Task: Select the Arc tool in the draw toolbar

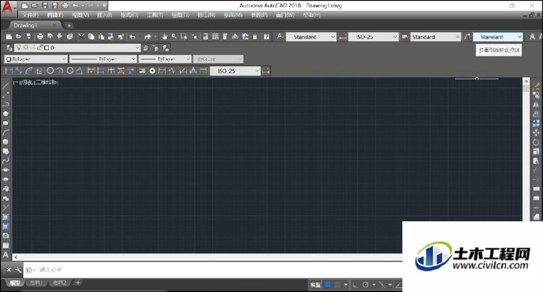Action: [5, 133]
